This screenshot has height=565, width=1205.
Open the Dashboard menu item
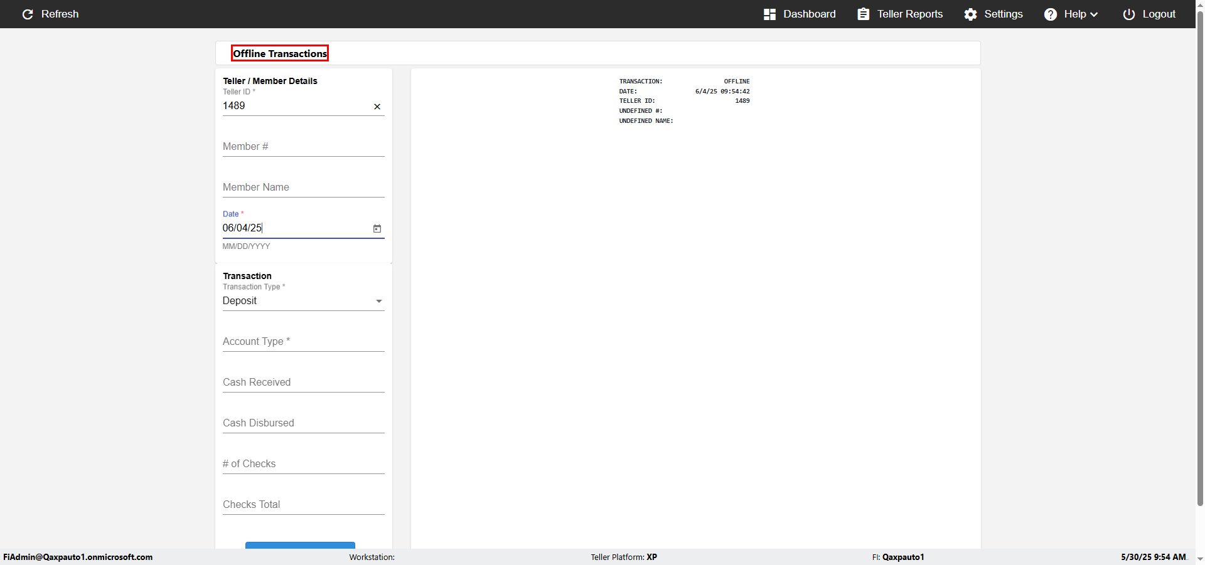click(x=800, y=14)
